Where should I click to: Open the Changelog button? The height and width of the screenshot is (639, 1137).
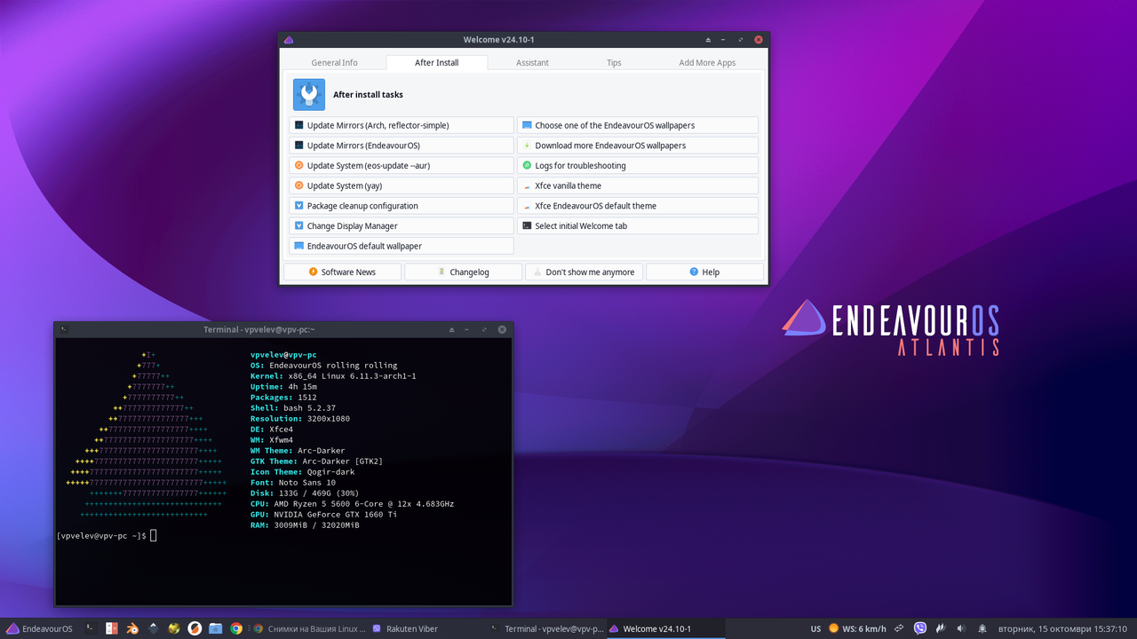click(x=463, y=272)
